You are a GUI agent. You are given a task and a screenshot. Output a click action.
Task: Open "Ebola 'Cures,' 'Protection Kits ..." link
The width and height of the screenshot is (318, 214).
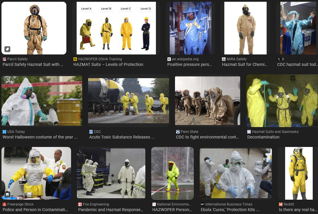coord(230,210)
